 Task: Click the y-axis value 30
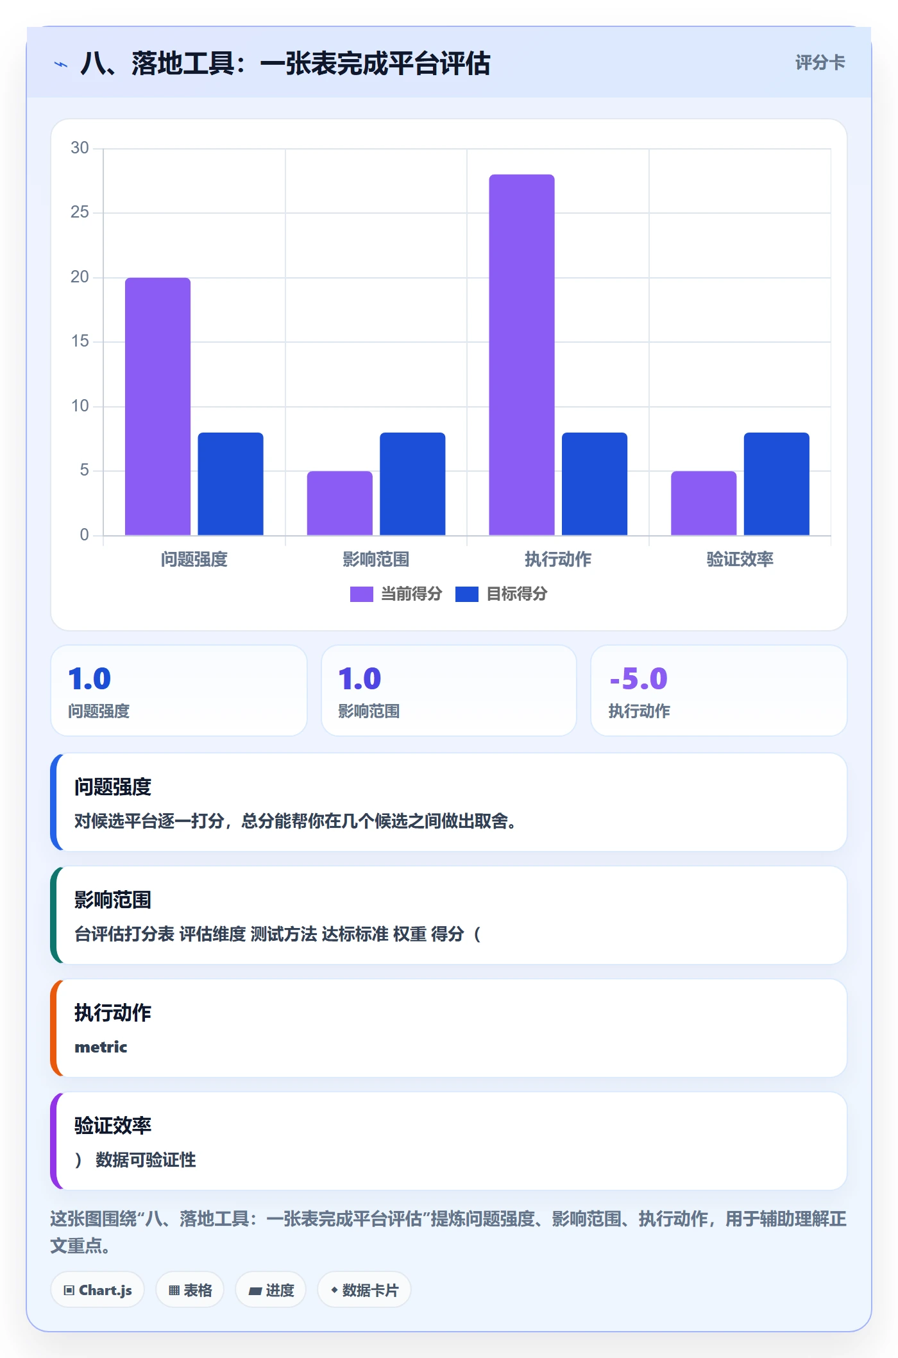80,148
